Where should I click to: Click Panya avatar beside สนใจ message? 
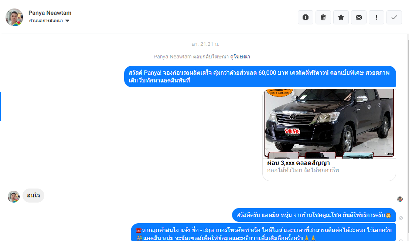pyautogui.click(x=14, y=197)
